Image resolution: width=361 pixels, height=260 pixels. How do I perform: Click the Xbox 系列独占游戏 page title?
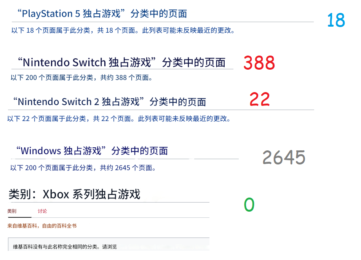click(75, 194)
